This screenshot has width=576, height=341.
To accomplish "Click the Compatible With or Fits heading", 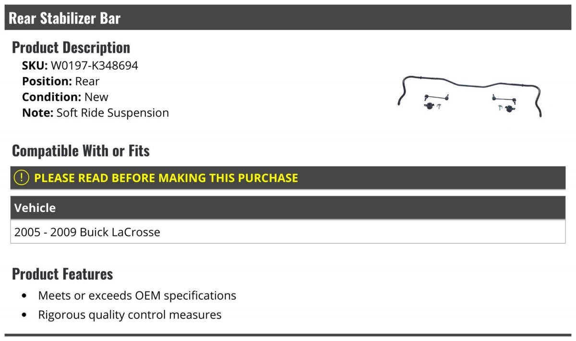I will 81,151.
